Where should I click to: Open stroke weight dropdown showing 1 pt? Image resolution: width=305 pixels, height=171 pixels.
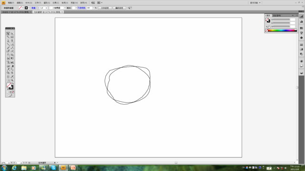click(46, 8)
